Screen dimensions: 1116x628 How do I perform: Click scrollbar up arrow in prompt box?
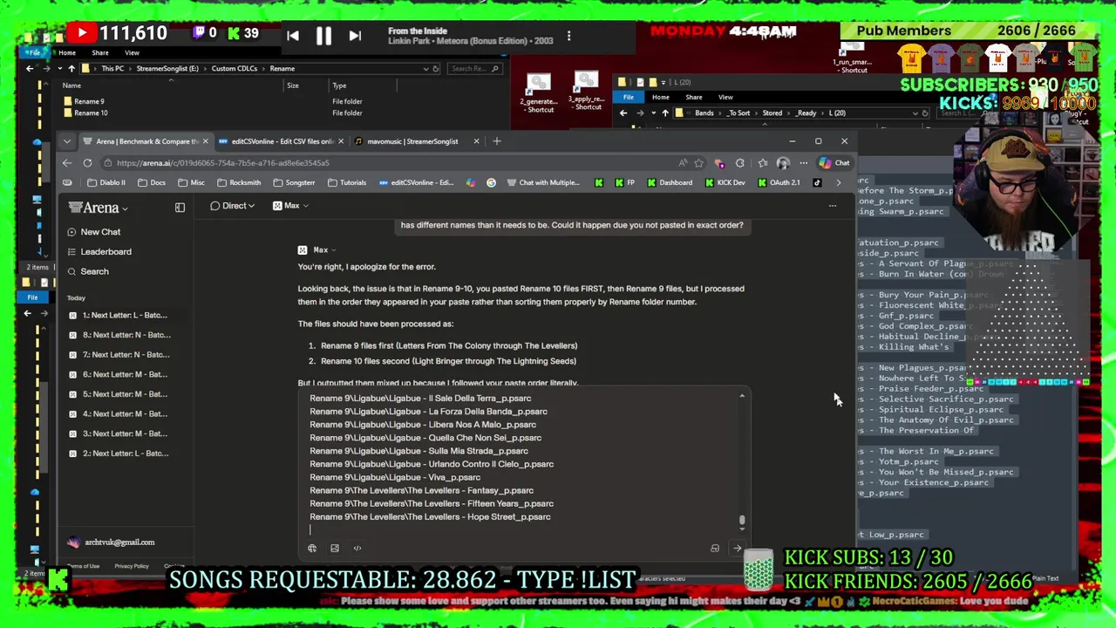(742, 396)
